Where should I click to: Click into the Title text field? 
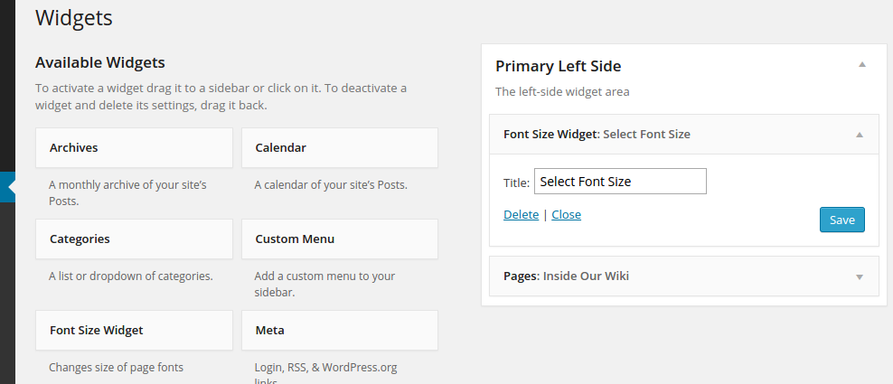click(620, 182)
